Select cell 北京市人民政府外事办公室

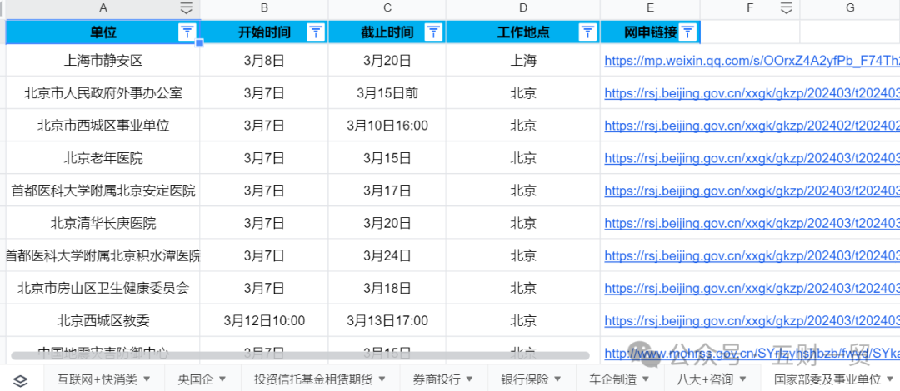(x=103, y=93)
